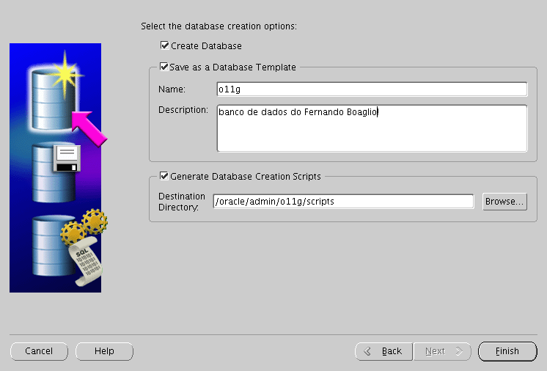Click the 'Destination Directory:' label
547x371 pixels.
coord(182,202)
